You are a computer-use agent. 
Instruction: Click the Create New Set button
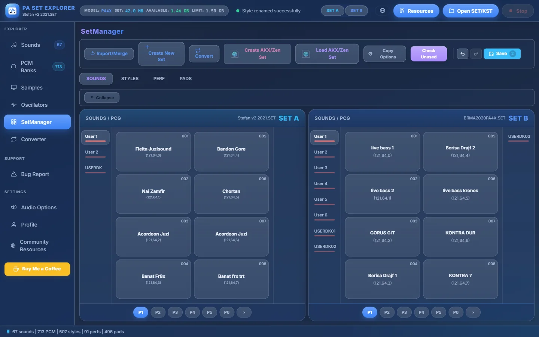coord(161,54)
